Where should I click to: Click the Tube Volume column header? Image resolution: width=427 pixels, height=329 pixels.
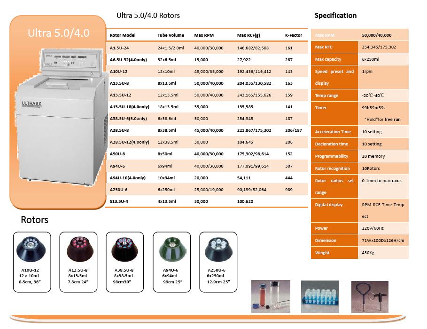(171, 36)
